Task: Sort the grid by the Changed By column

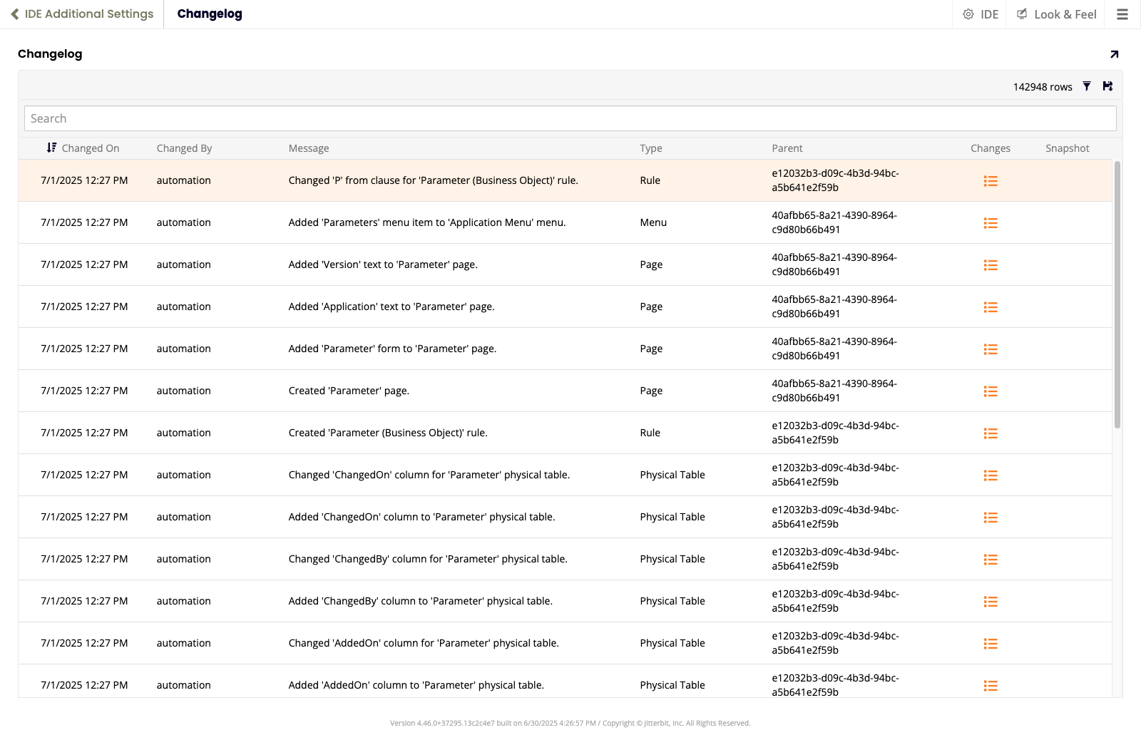Action: (184, 148)
